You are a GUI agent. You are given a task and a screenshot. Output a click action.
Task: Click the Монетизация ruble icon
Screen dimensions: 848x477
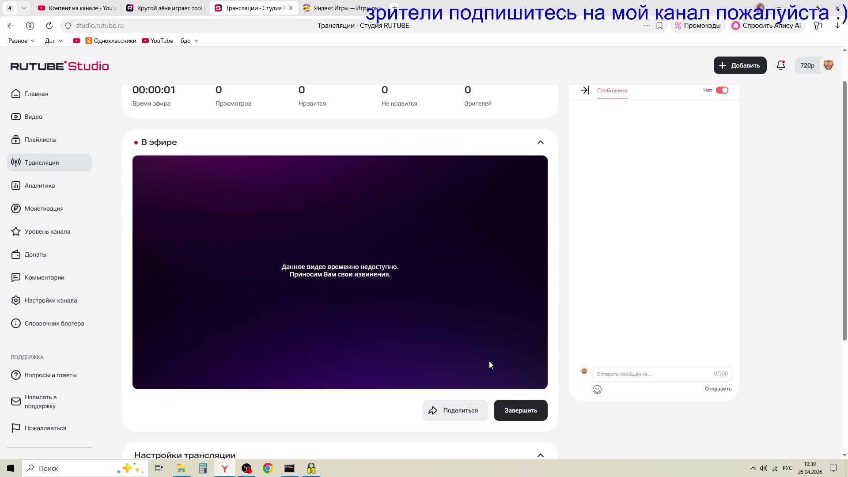[16, 208]
